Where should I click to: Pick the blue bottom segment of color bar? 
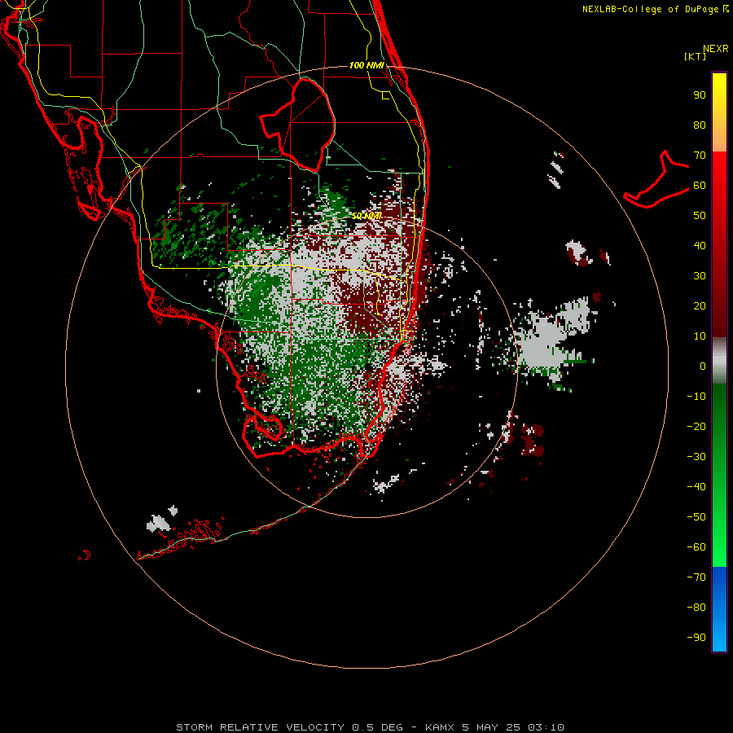(x=719, y=609)
